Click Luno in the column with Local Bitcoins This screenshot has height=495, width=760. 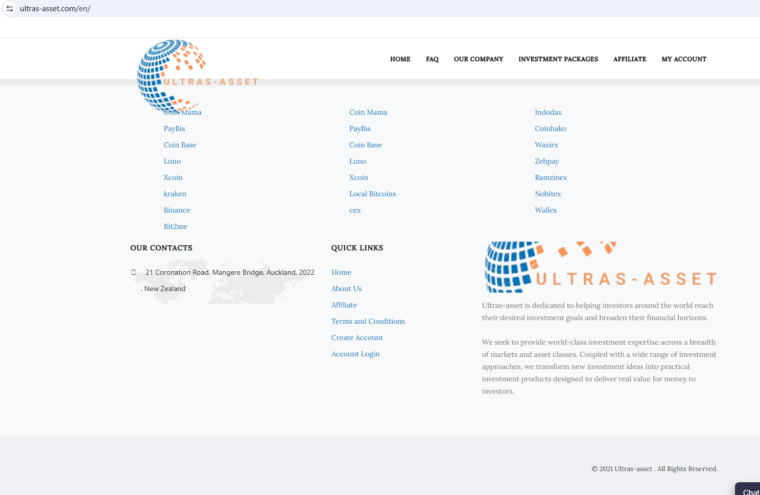358,161
